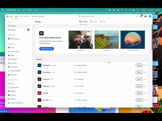Switch to the Web tab
Viewport: 162px width, 121px height.
point(103,22)
